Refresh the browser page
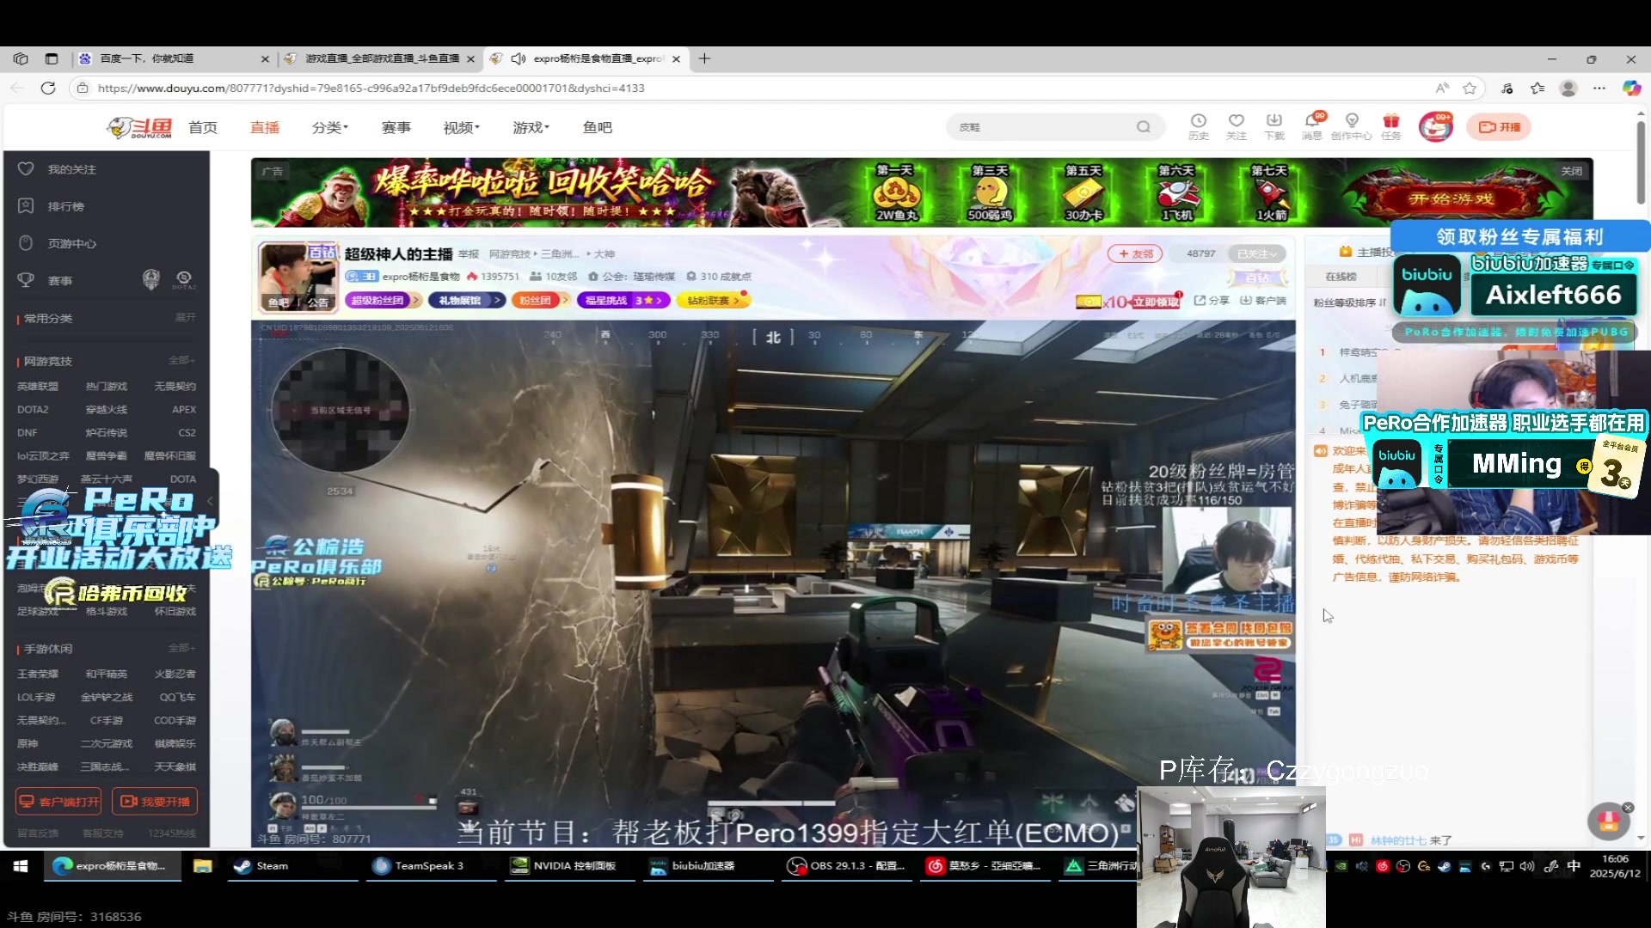The height and width of the screenshot is (928, 1651). click(48, 88)
